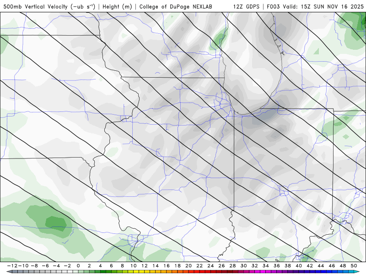
Task: Click the '10' color scale label
Action: (x=134, y=266)
